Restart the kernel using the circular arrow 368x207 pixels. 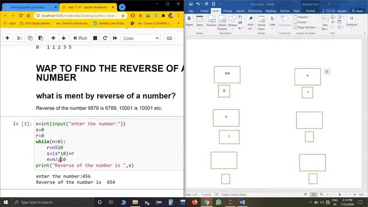(105, 38)
